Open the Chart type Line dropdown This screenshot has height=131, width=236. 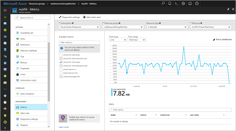pyautogui.click(x=118, y=40)
